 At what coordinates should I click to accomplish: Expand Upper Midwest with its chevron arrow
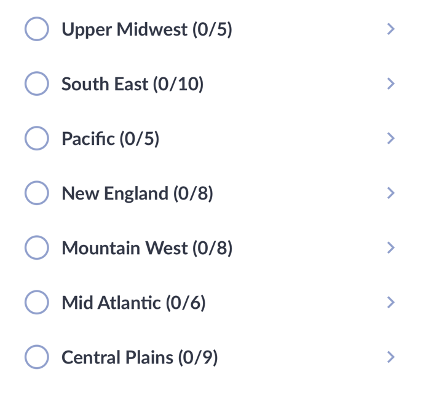tap(391, 29)
